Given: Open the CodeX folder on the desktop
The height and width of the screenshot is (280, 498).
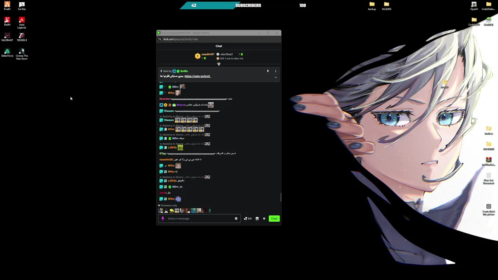Looking at the screenshot, I should click(474, 21).
